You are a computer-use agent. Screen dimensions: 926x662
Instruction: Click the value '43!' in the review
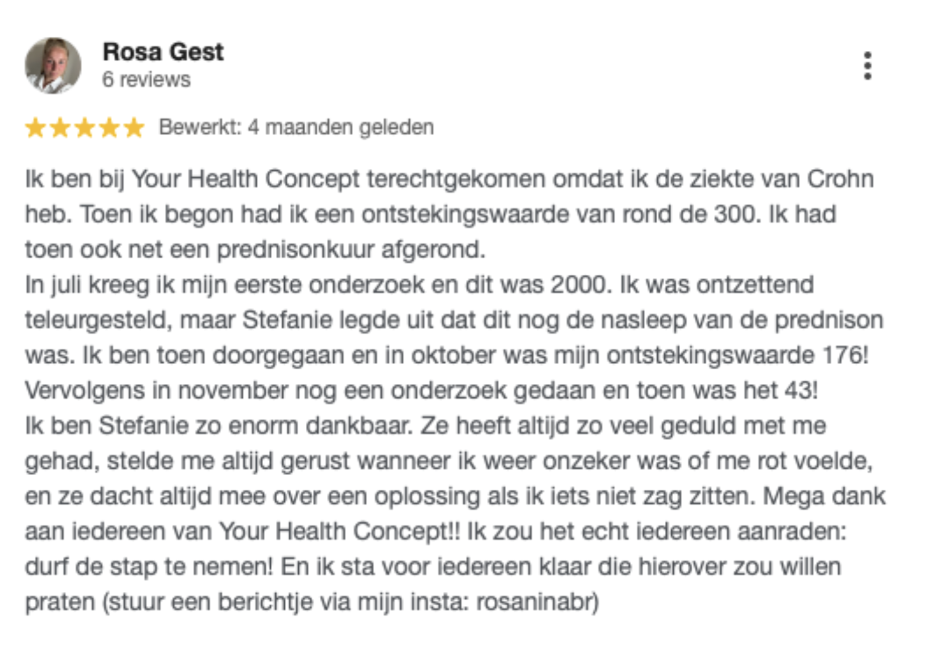(801, 390)
